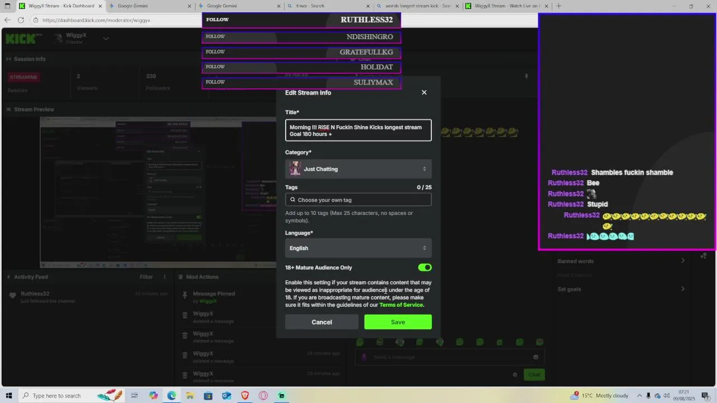Open the Terms of Service link
The width and height of the screenshot is (717, 403).
401,305
